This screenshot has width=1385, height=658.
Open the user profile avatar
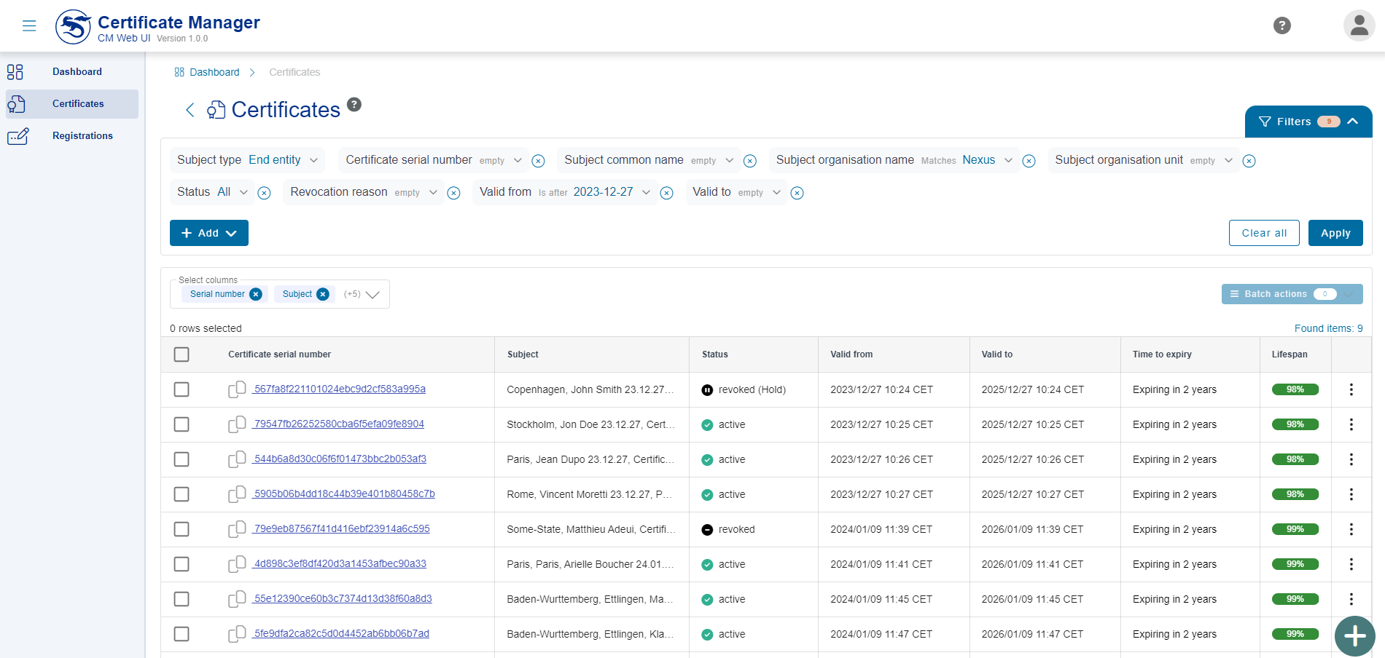click(1359, 26)
